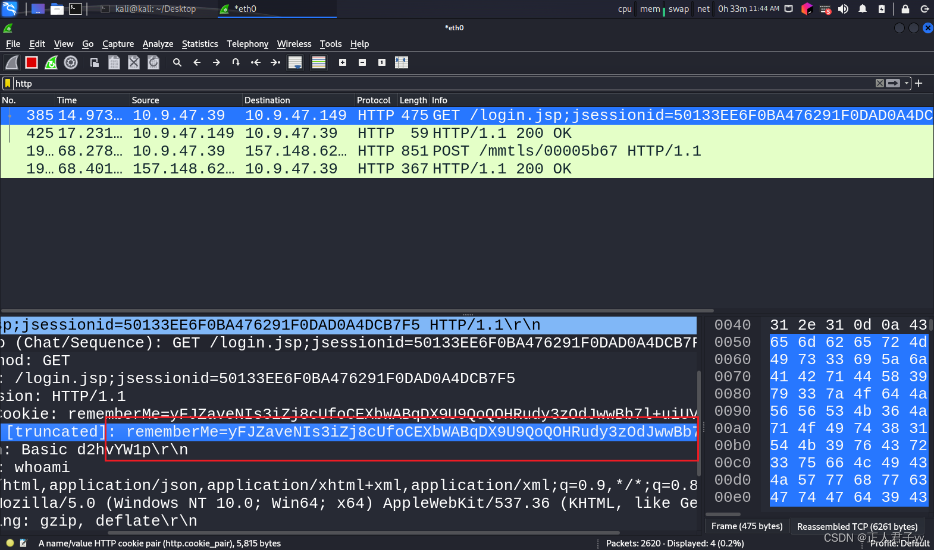Screen dimensions: 934x550
Task: Apply the display filter arrow button
Action: point(893,84)
